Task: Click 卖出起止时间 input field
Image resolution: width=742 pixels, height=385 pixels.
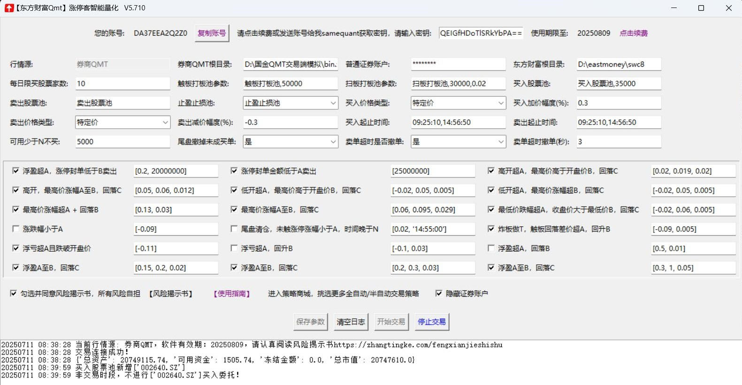Action: point(619,123)
